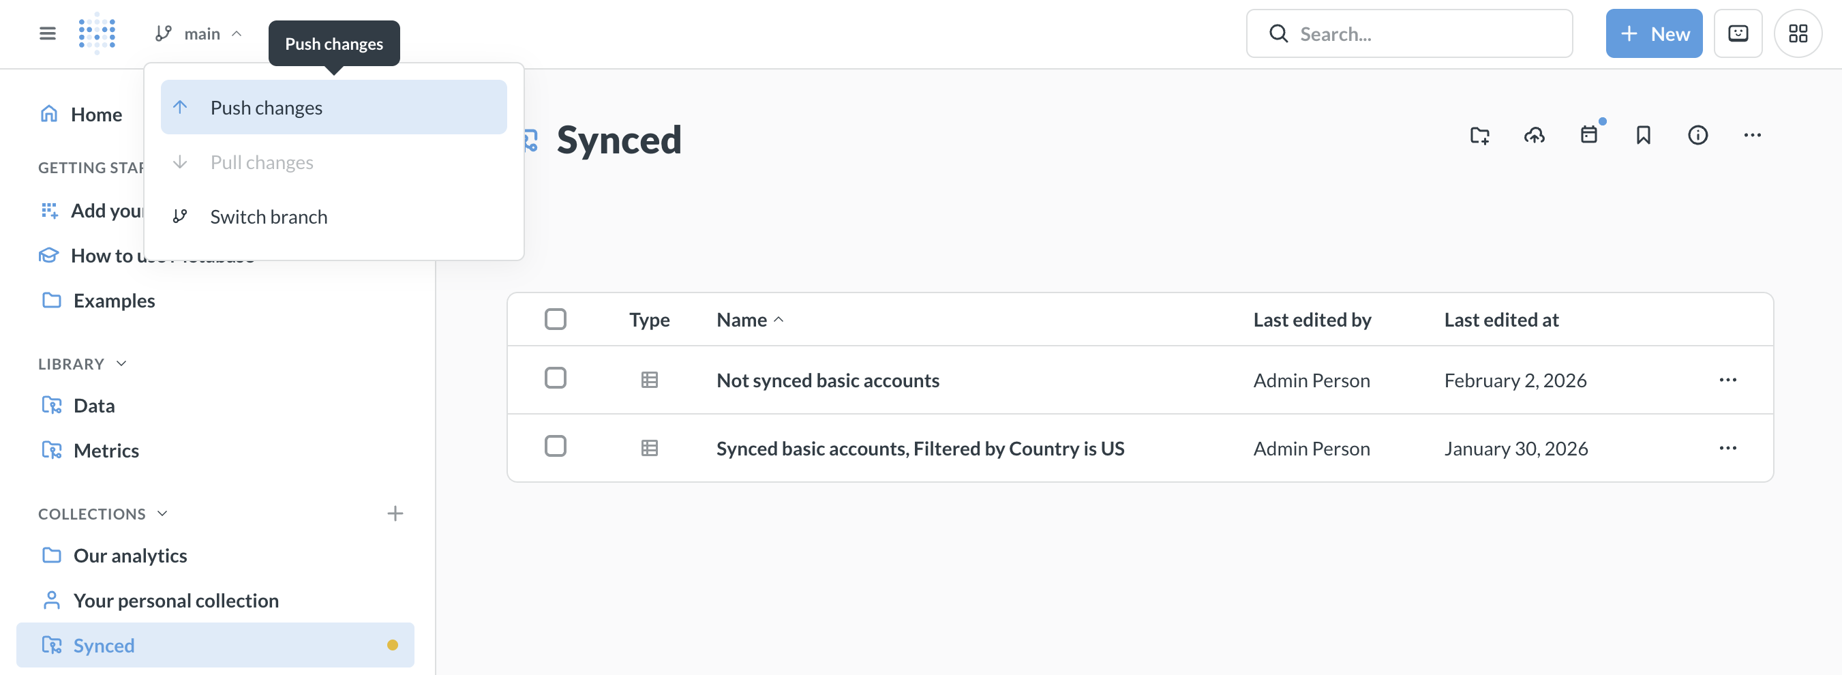Image resolution: width=1842 pixels, height=675 pixels.
Task: Open the events calendar icon
Action: coord(1589,135)
